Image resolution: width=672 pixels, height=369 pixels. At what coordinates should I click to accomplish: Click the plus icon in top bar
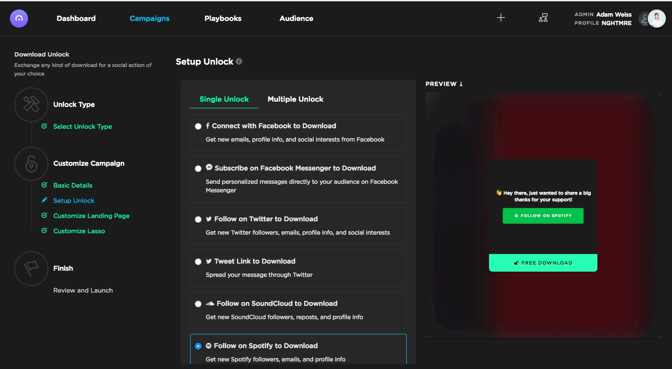(x=500, y=18)
